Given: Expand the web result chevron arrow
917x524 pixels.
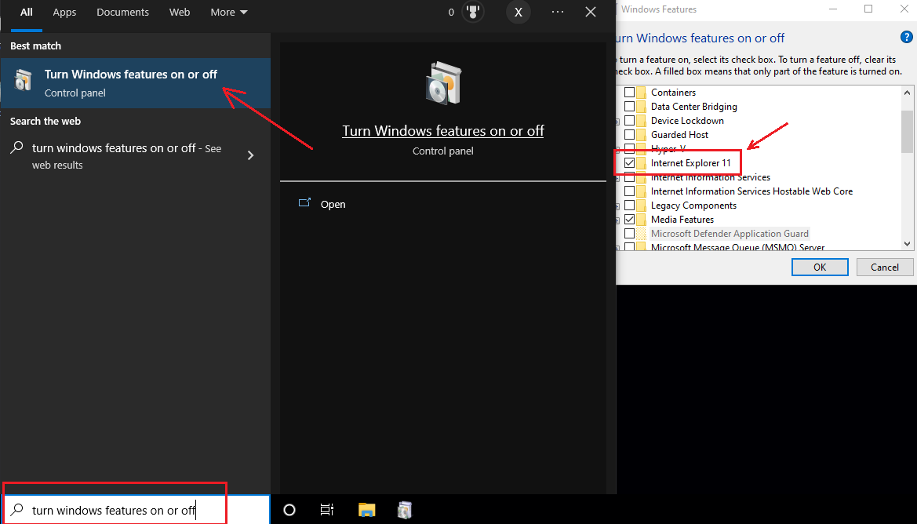Looking at the screenshot, I should click(x=250, y=155).
